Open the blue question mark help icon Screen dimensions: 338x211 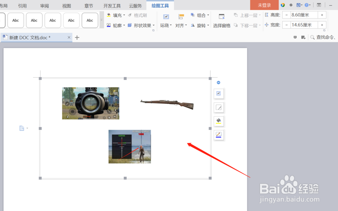pyautogui.click(x=307, y=5)
